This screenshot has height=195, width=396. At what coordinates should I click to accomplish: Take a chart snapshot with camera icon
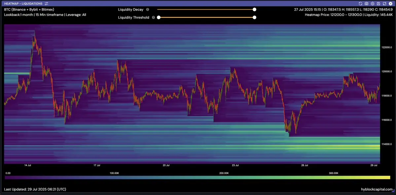[367, 4]
